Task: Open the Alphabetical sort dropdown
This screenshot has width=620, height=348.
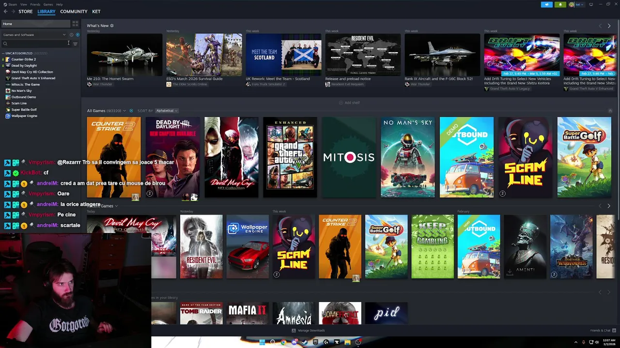Action: click(x=167, y=111)
